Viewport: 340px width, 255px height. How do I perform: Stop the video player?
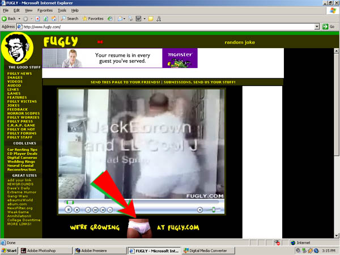[x=76, y=210]
